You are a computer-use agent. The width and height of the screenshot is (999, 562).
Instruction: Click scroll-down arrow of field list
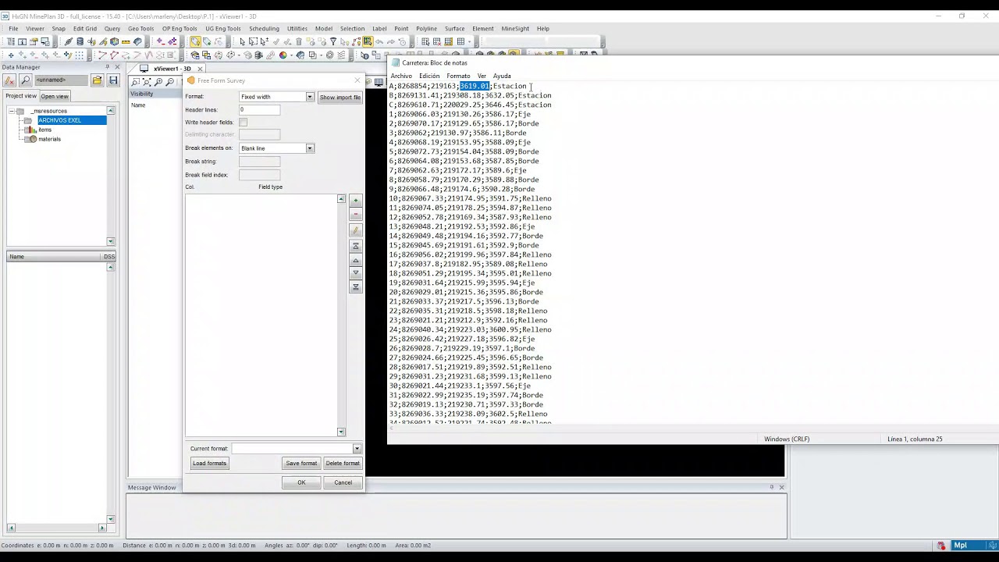pyautogui.click(x=341, y=432)
